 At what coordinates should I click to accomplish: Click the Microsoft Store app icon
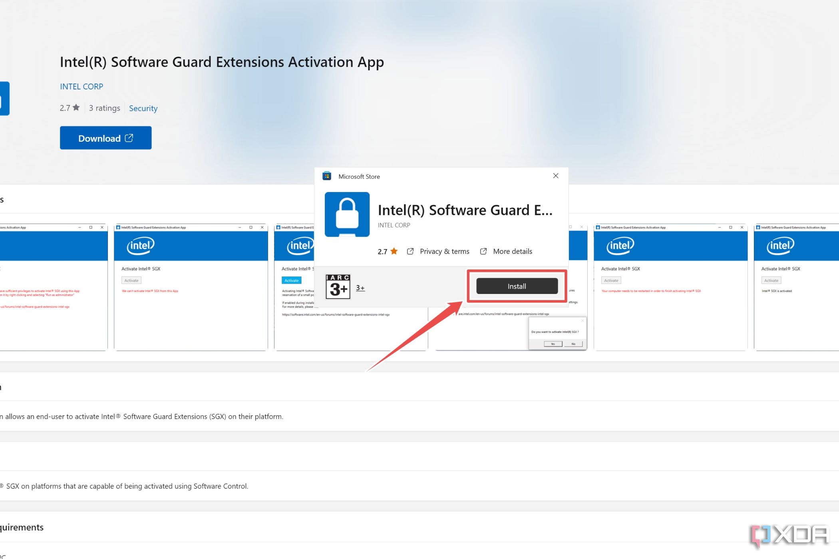[326, 176]
